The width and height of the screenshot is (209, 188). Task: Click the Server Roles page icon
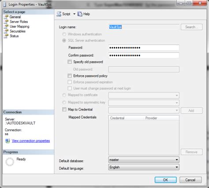6,22
